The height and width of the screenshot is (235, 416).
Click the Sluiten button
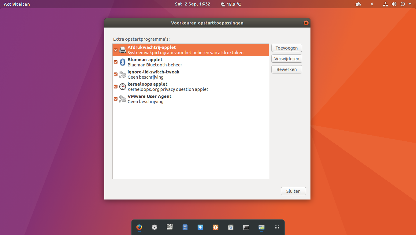(293, 191)
